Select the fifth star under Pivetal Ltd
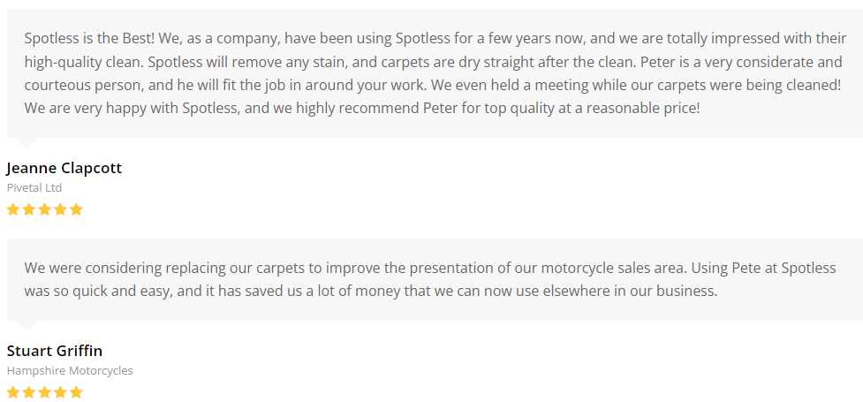863x402 pixels. pos(76,209)
